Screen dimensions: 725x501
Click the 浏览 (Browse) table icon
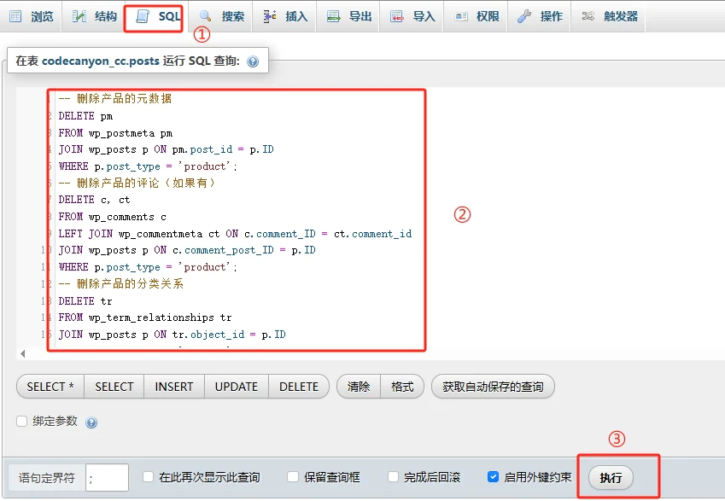point(15,16)
